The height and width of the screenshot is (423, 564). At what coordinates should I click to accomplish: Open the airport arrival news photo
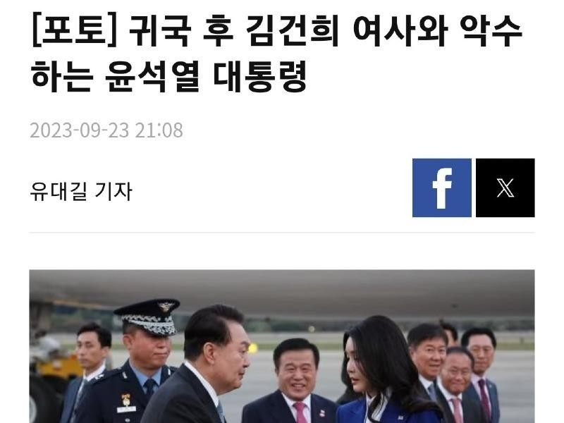282,346
